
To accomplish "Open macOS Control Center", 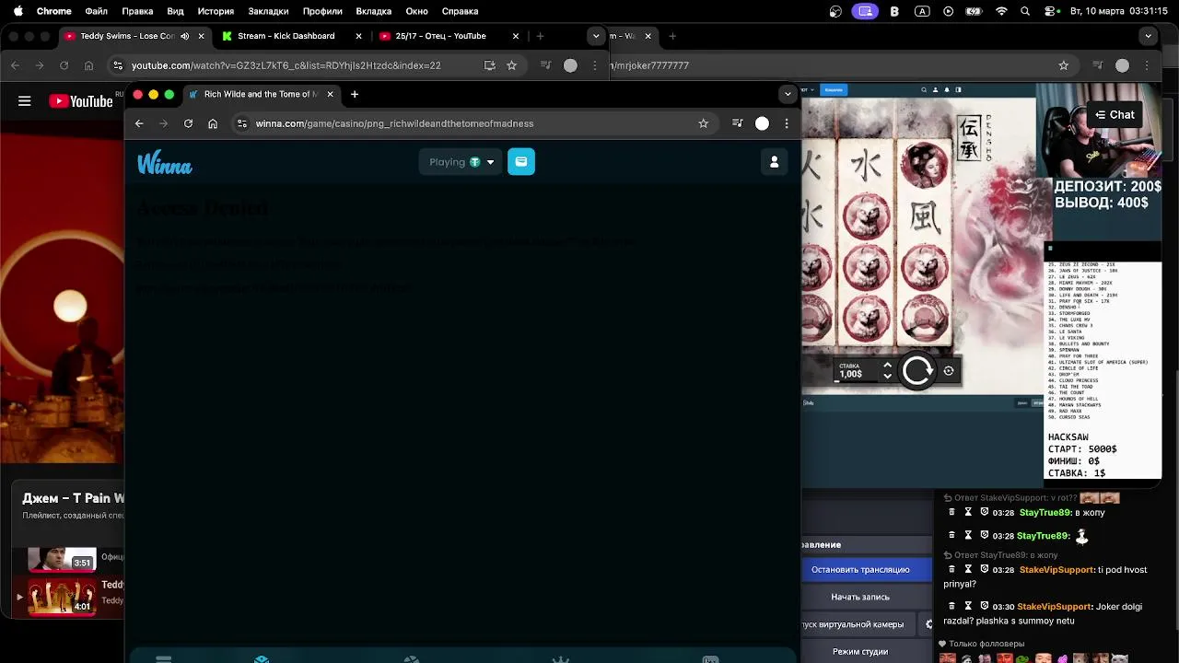I will (1049, 11).
